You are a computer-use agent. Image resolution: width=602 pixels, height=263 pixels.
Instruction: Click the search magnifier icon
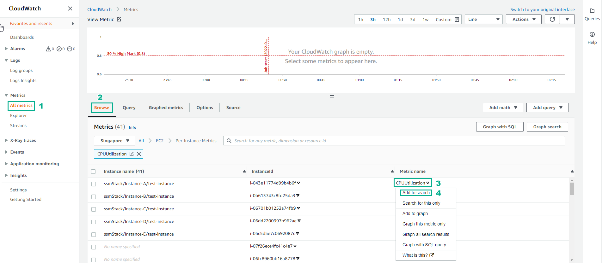pyautogui.click(x=229, y=141)
